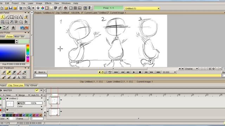The width and height of the screenshot is (225, 126).
Task: Select the straight line tool
Action: point(7,17)
